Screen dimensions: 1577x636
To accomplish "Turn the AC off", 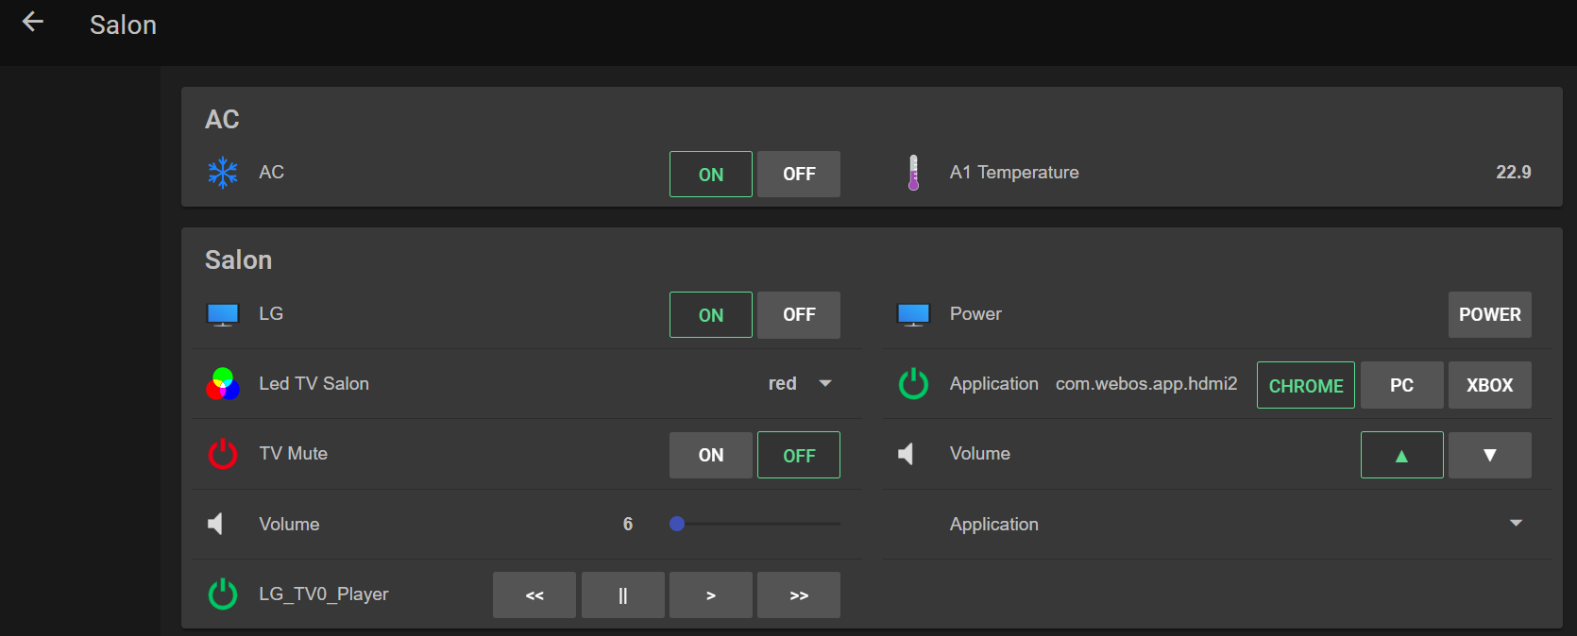I will 798,174.
